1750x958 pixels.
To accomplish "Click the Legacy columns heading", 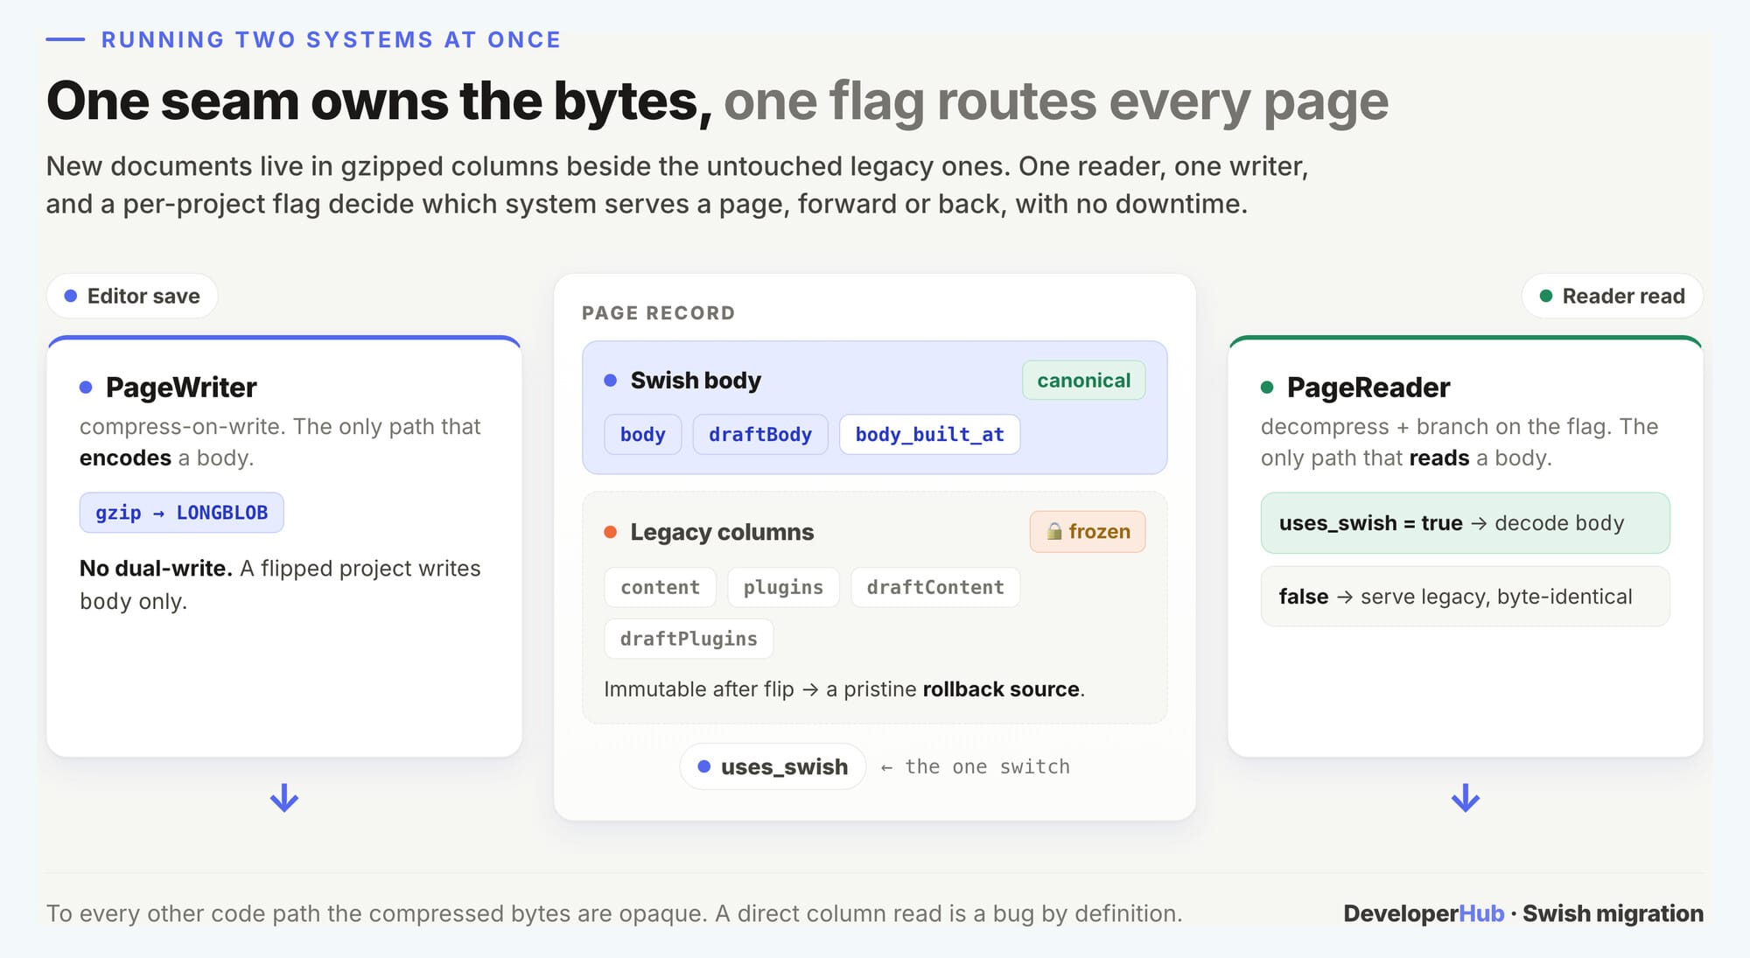I will point(722,532).
